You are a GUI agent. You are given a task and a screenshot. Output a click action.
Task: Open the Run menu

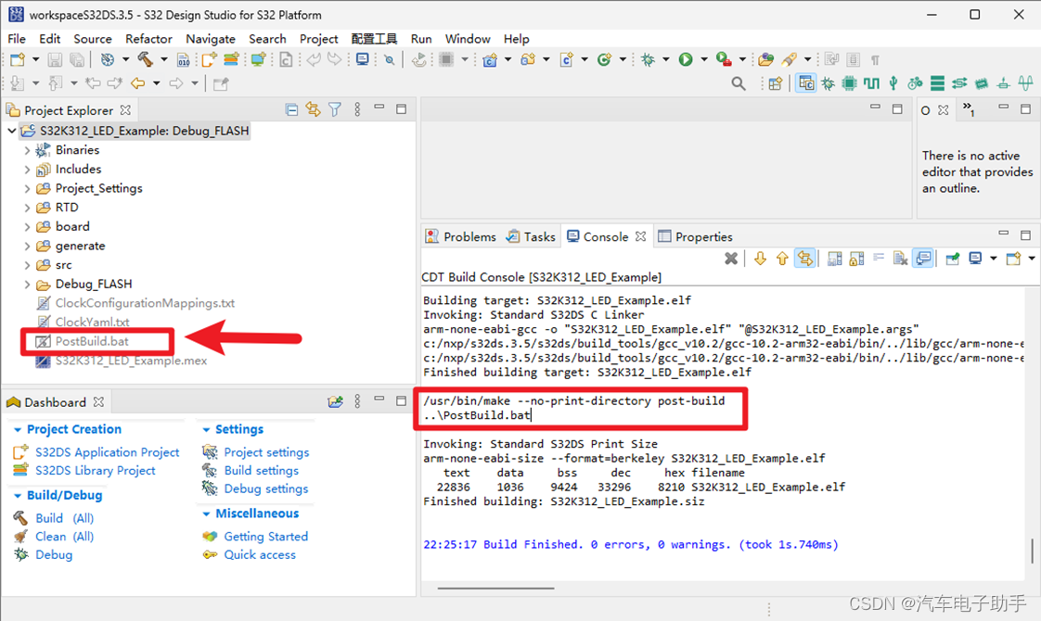pyautogui.click(x=421, y=39)
